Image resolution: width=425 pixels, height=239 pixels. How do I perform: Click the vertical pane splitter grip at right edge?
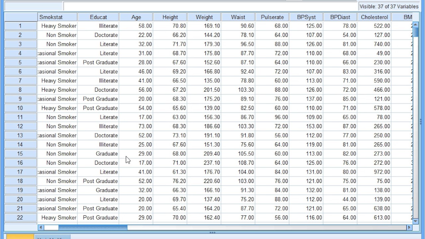coord(421,121)
